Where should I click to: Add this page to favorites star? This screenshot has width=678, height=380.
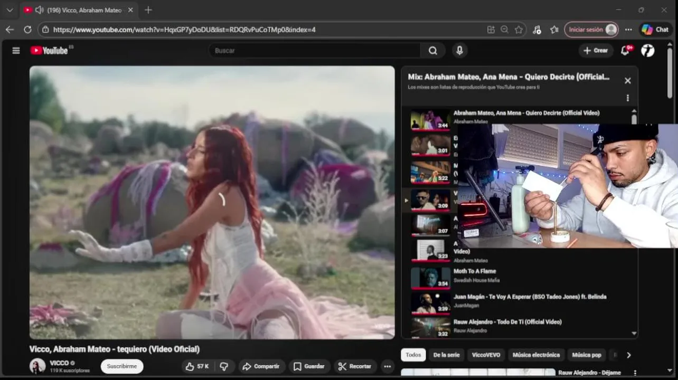[519, 30]
